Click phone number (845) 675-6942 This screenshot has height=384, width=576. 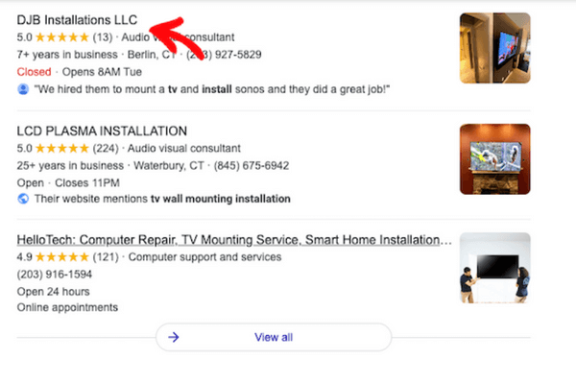point(252,165)
